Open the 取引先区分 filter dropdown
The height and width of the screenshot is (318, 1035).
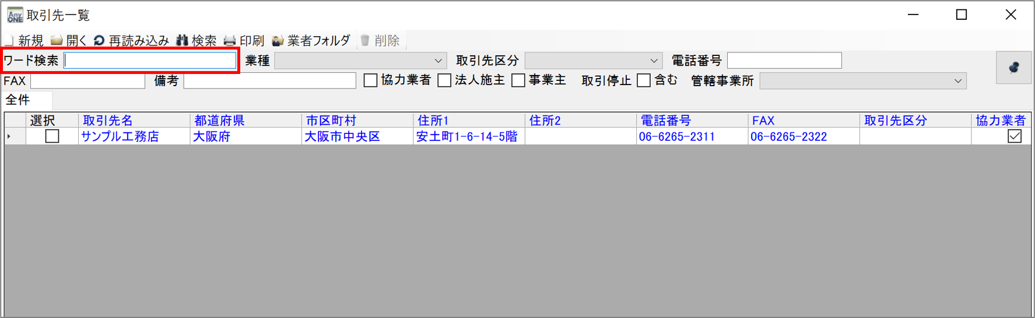pos(654,61)
